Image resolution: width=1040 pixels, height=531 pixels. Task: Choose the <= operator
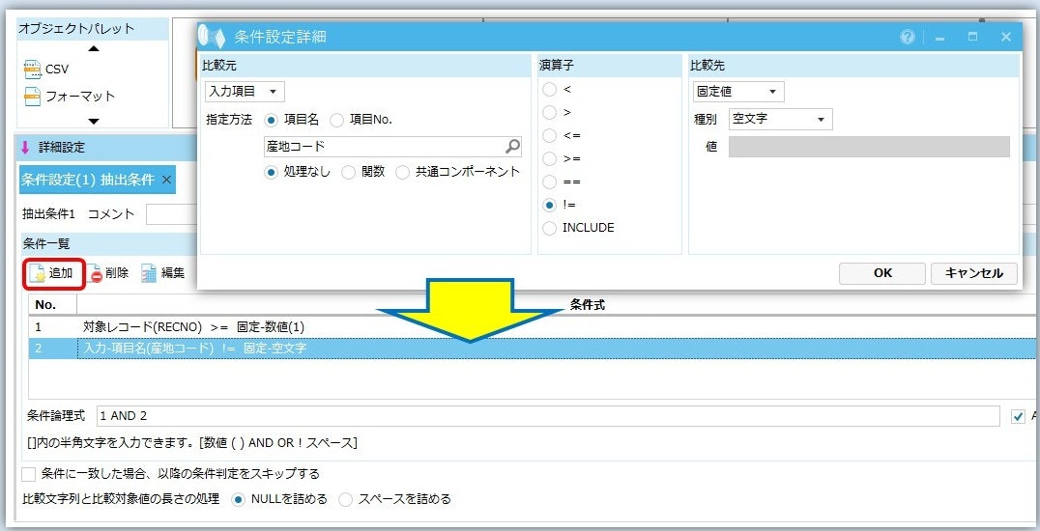(549, 136)
